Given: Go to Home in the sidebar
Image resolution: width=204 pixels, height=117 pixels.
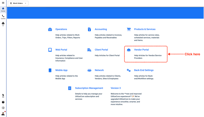Looking at the screenshot, I should click(3, 9).
